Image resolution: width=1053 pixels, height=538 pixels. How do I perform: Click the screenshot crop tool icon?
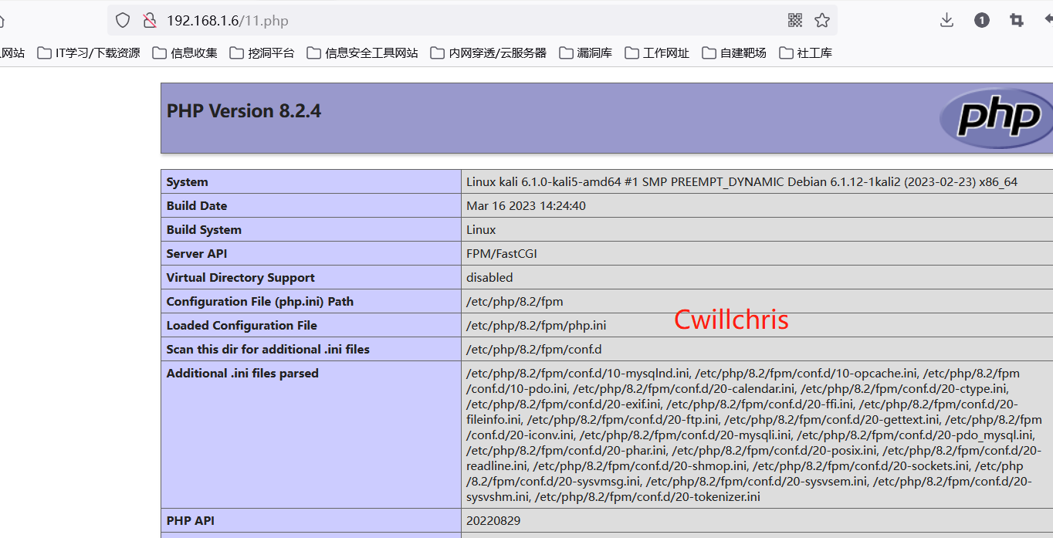coord(1016,19)
